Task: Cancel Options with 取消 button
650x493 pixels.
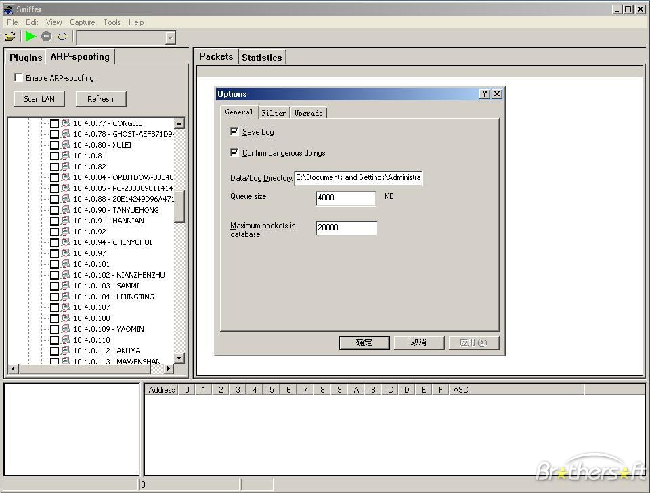Action: click(418, 343)
